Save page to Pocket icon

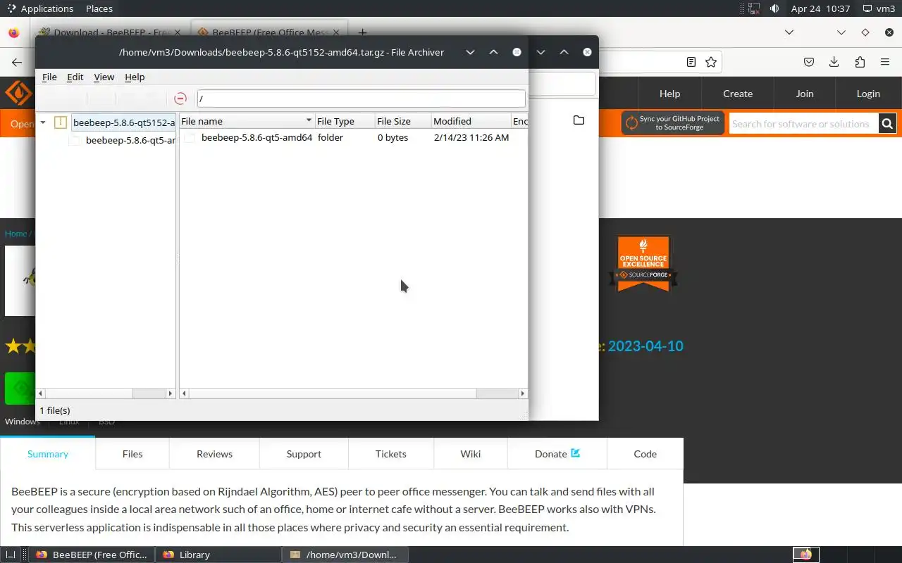pyautogui.click(x=809, y=62)
